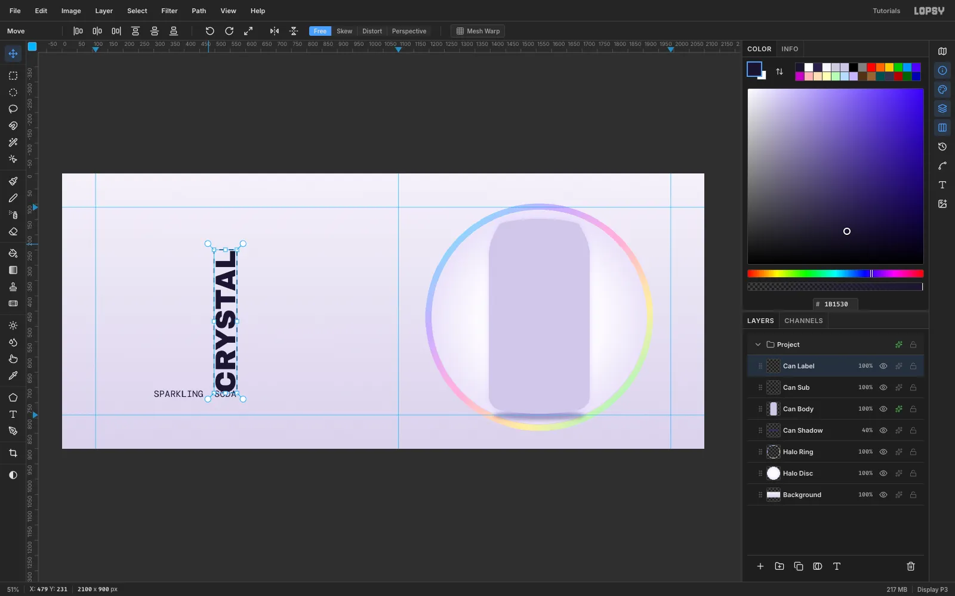The image size is (955, 596).
Task: Open the Path menu
Action: (x=199, y=11)
